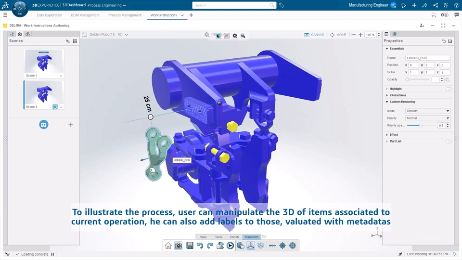Open the Process Management tab

pyautogui.click(x=125, y=15)
